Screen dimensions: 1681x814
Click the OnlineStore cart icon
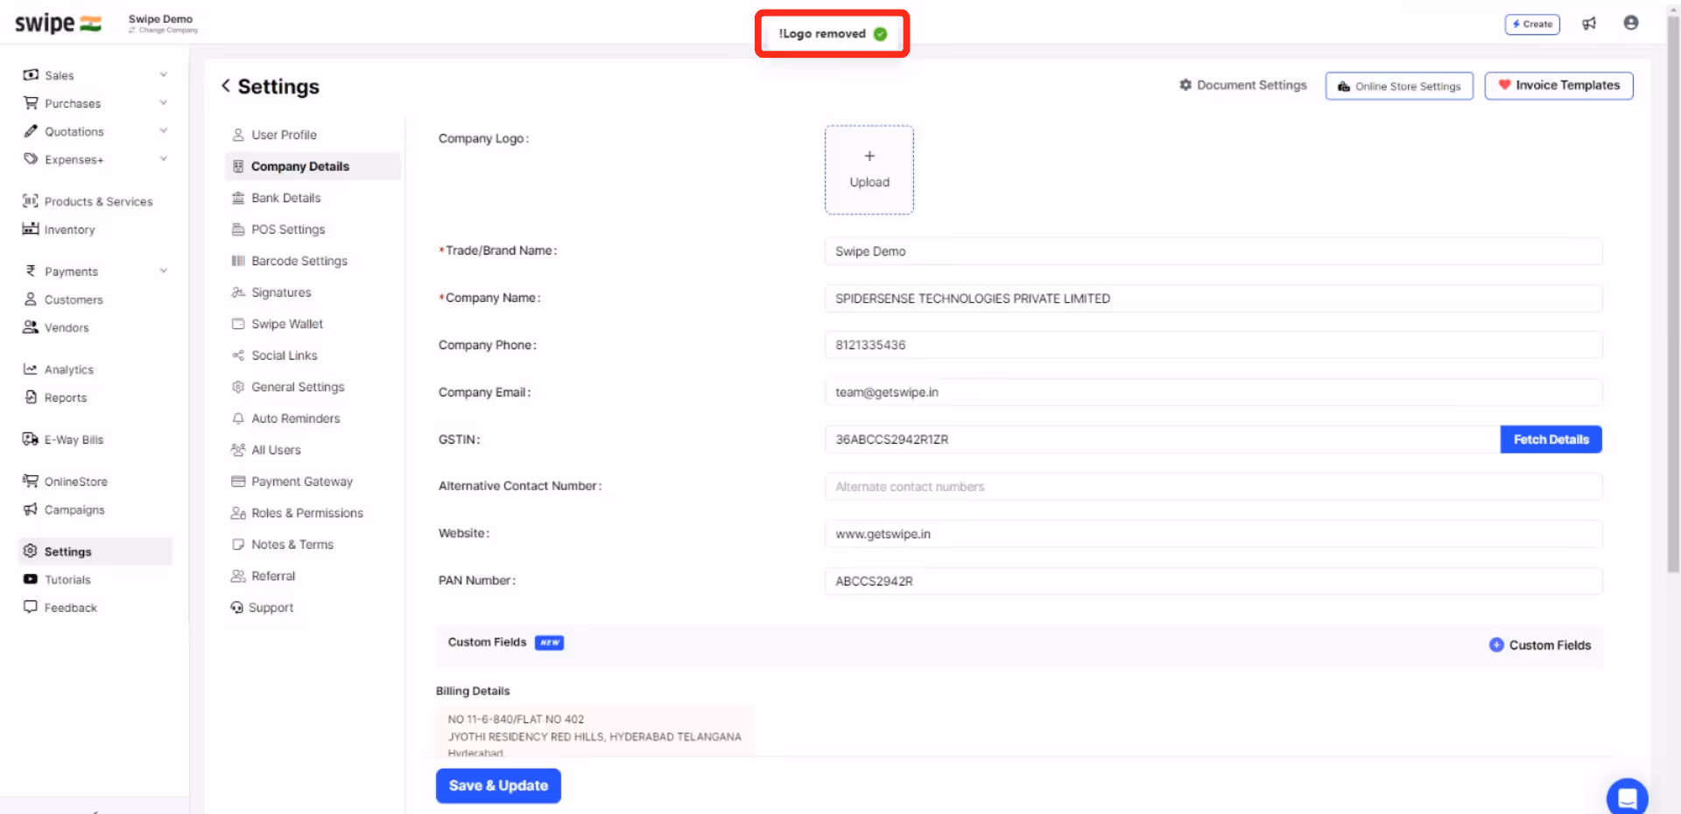(x=31, y=481)
